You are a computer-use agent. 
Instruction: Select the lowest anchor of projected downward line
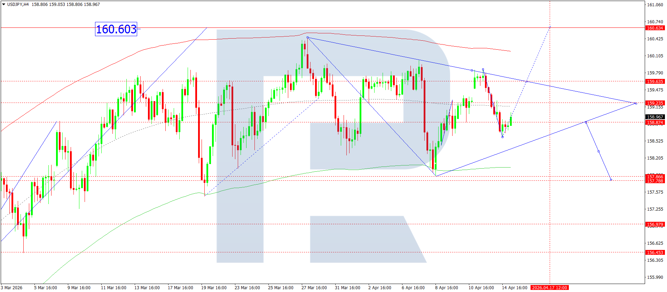click(611, 180)
